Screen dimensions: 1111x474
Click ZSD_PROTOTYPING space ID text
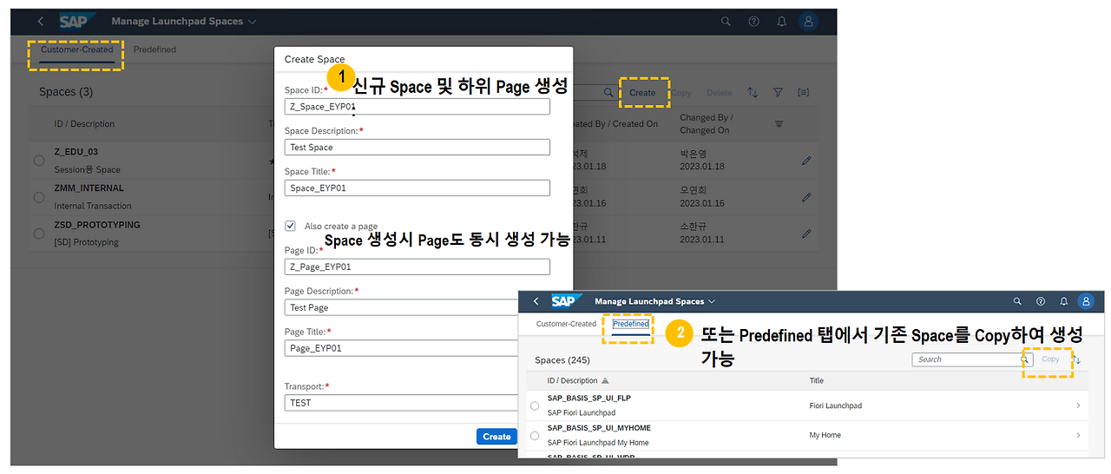[97, 225]
